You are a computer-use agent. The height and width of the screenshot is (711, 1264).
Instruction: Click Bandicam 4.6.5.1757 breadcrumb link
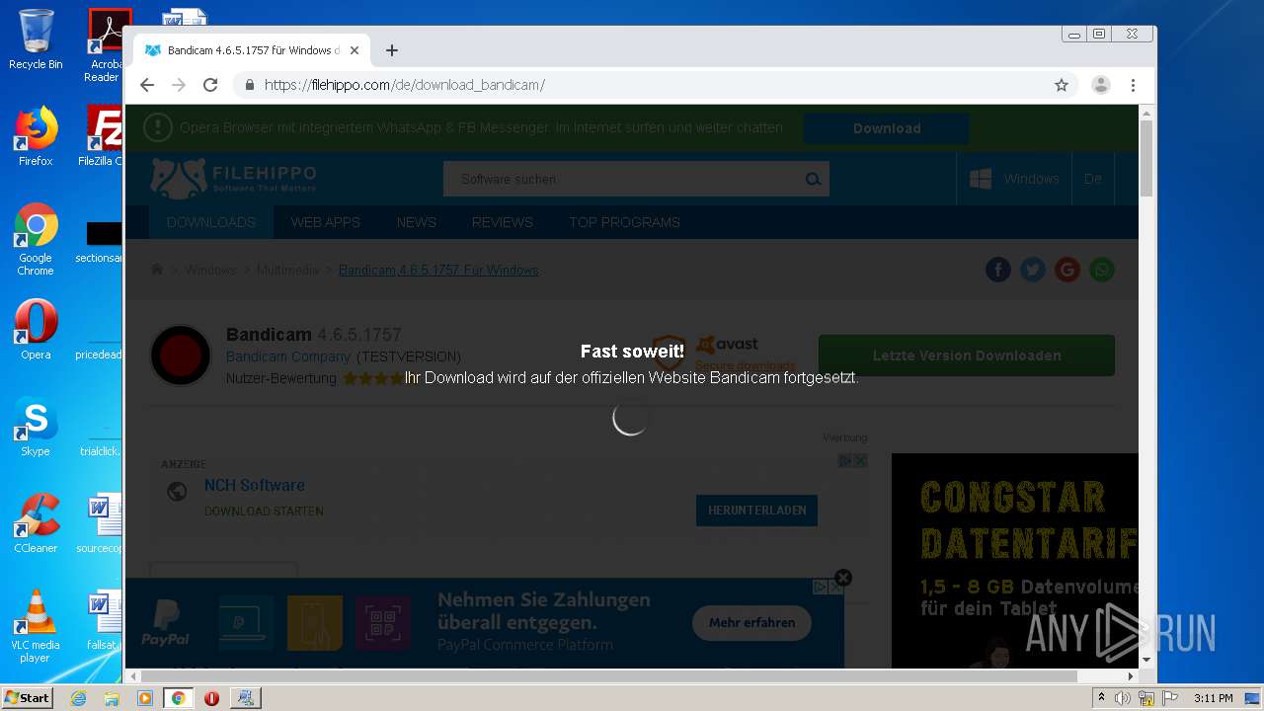pos(438,270)
